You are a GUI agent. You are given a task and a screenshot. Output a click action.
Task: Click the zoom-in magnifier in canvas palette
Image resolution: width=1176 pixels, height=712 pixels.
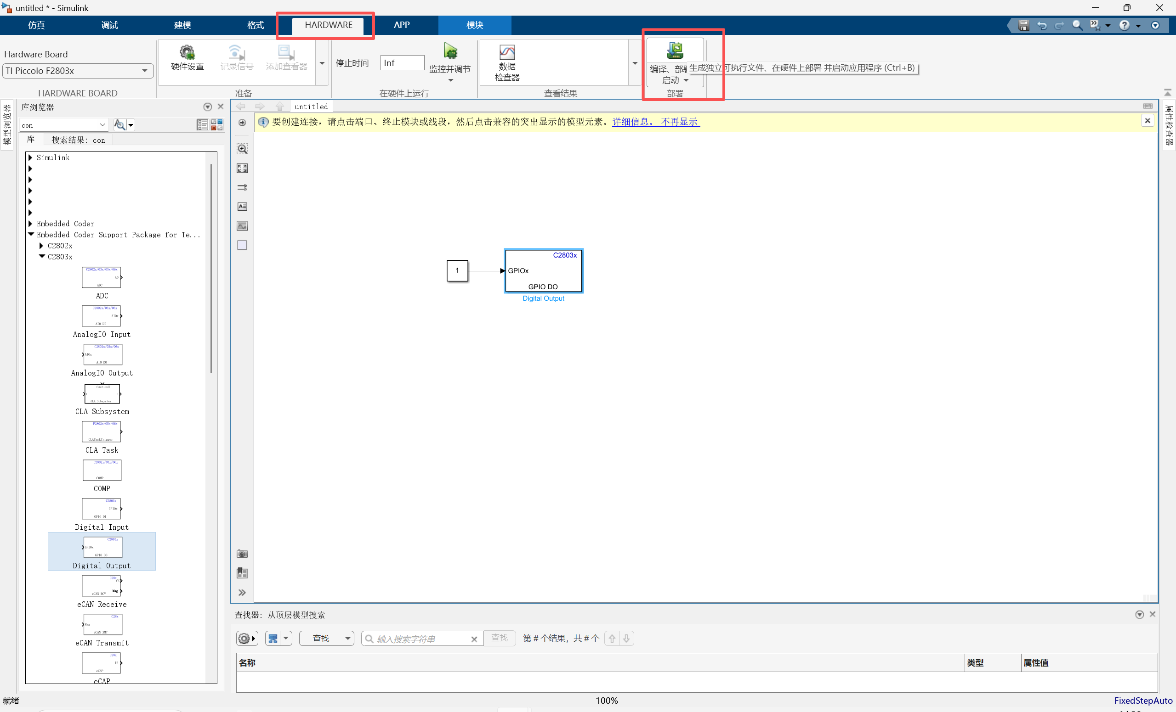[242, 149]
